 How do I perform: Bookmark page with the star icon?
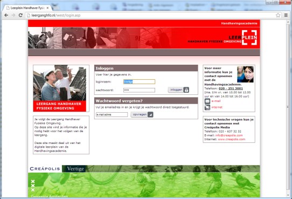(278, 15)
